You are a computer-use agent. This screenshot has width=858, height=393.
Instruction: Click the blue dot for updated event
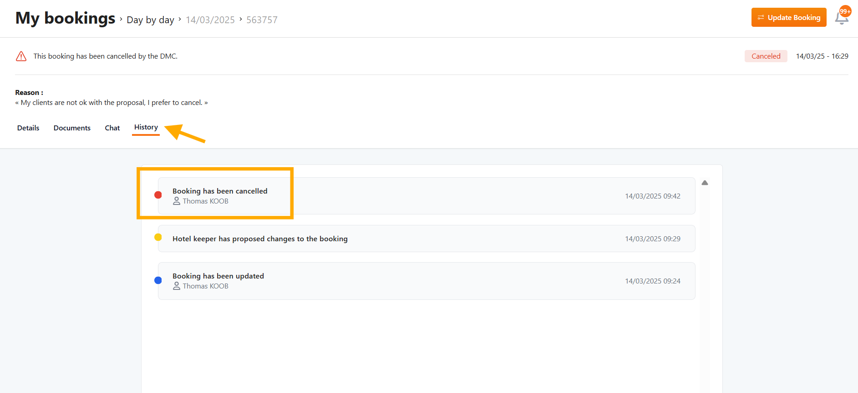tap(158, 280)
